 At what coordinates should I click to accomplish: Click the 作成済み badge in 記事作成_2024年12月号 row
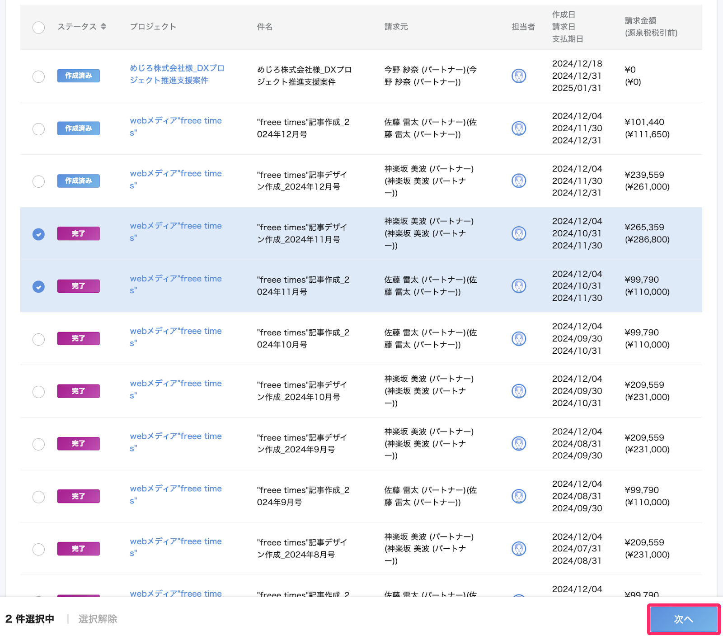[78, 128]
